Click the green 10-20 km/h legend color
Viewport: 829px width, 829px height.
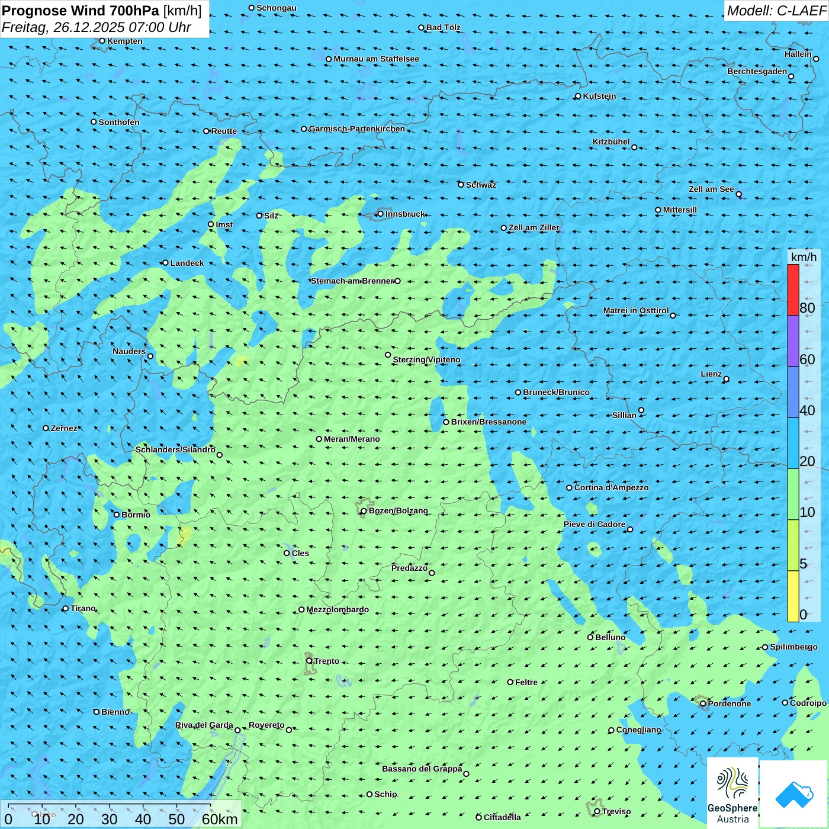pos(793,494)
